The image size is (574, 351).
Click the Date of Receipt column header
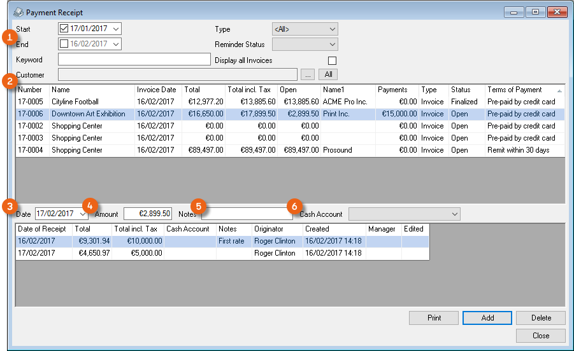(x=43, y=229)
